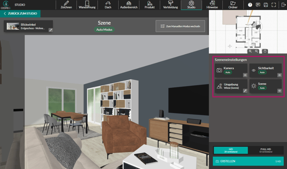Toggle the Kamera eye icon

pos(245,75)
